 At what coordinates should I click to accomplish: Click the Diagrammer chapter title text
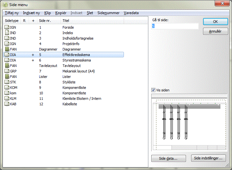pos(72,49)
